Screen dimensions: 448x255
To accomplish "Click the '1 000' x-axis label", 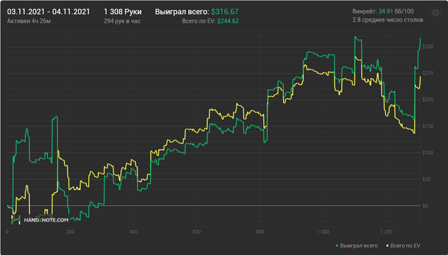I will coord(323,231).
